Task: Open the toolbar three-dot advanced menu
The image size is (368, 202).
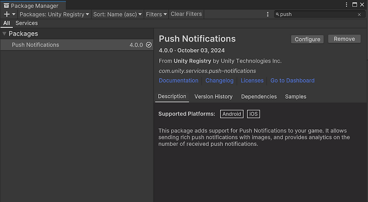Action: [x=268, y=14]
